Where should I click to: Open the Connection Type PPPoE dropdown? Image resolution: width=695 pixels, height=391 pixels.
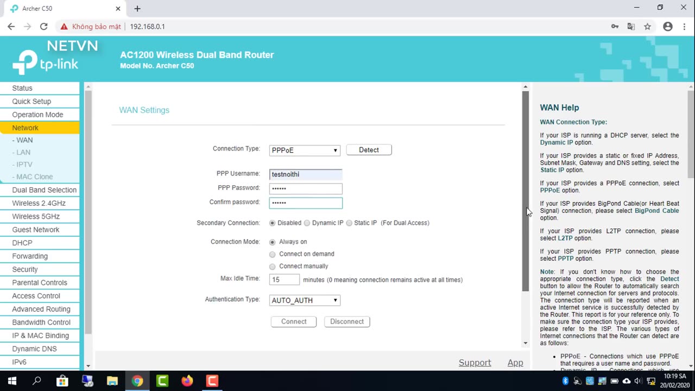click(305, 150)
